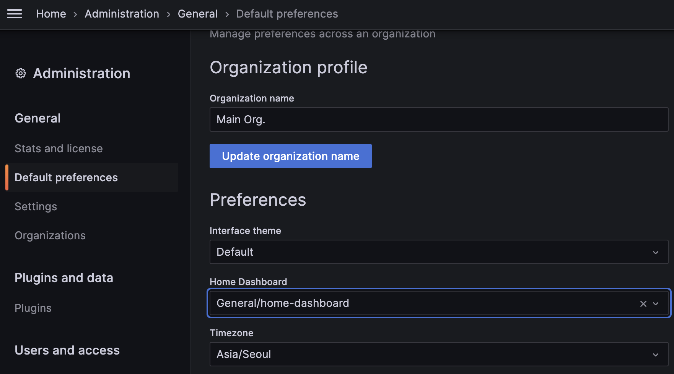Click the Plugins and data section
The height and width of the screenshot is (374, 674).
[64, 278]
